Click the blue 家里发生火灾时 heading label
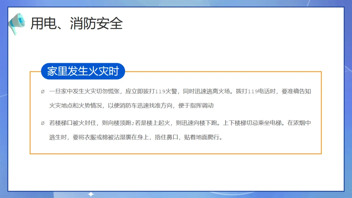Viewport: 352px width, 198px height. pos(83,71)
